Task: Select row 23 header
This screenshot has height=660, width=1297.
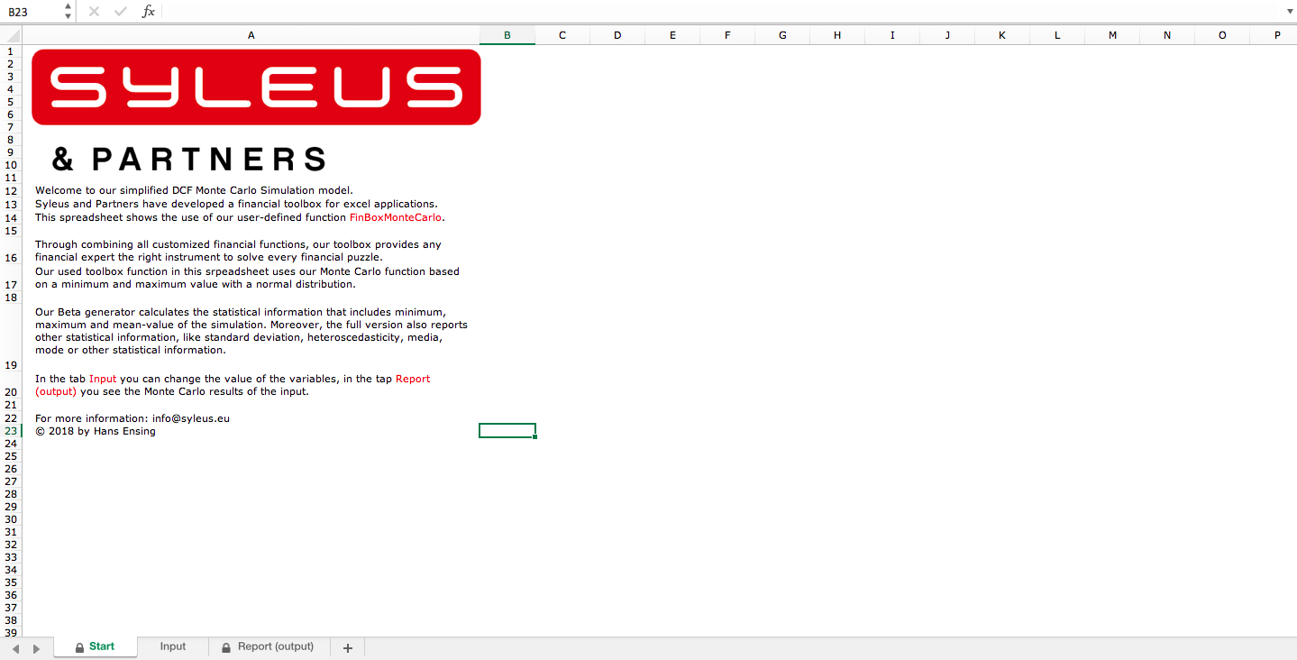Action: [11, 431]
